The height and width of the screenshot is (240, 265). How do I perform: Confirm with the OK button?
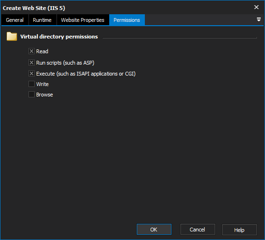[154, 230]
